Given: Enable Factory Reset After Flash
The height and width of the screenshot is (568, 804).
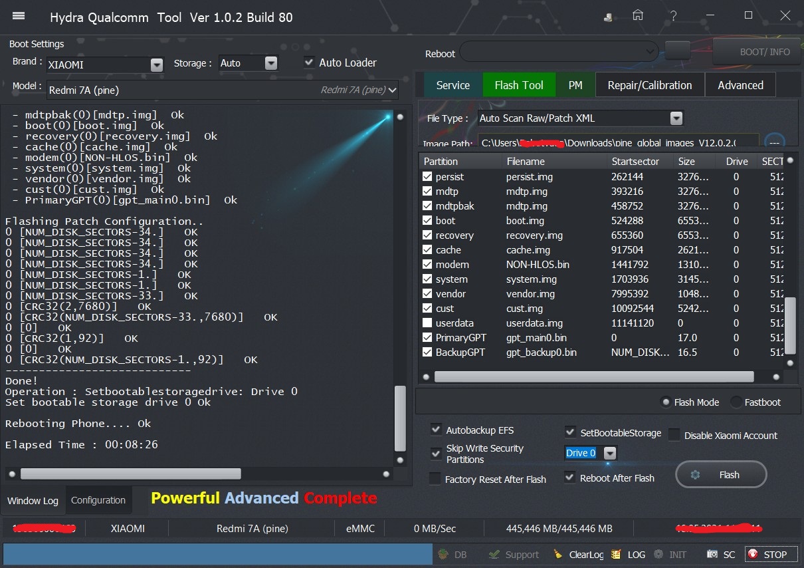Looking at the screenshot, I should (x=435, y=479).
